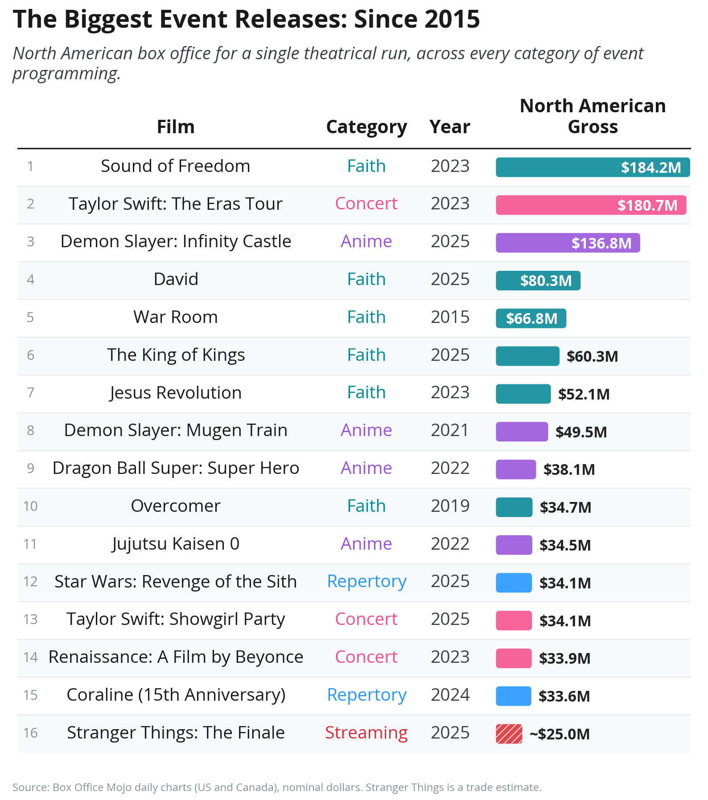Select the purple $136.8M Demon Slayer bar
The height and width of the screenshot is (800, 708).
point(568,243)
